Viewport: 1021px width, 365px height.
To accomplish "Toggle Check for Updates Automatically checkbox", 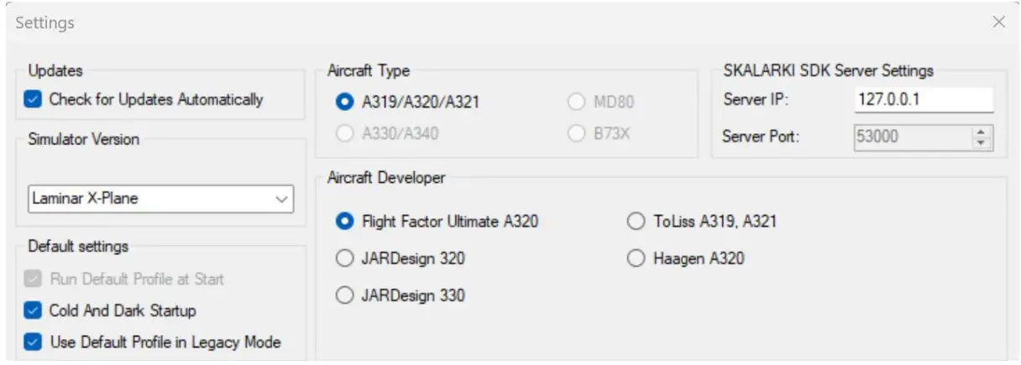I will [34, 99].
